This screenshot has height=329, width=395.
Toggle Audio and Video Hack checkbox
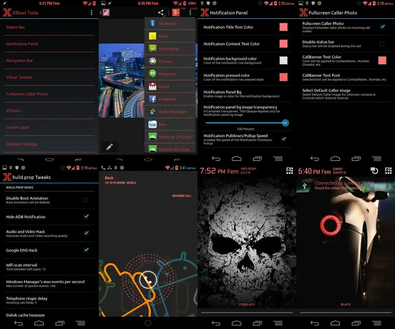pos(86,233)
